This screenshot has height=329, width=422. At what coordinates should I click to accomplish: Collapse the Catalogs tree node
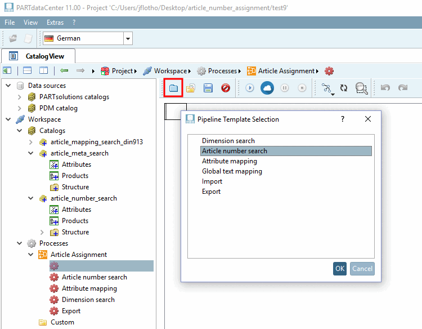(x=19, y=130)
